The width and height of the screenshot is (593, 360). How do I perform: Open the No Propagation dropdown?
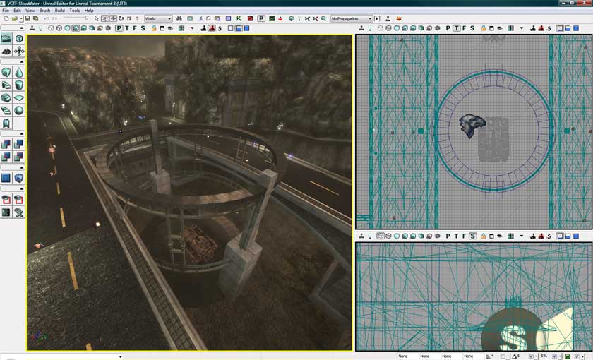pos(352,18)
